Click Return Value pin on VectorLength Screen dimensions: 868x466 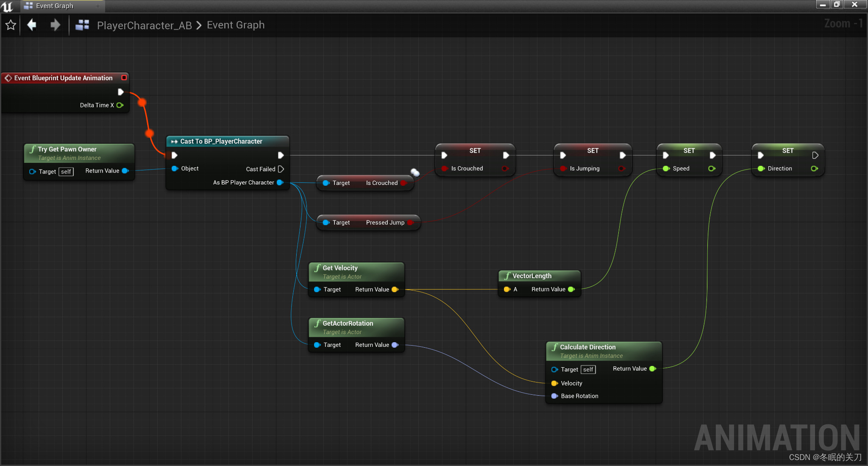pos(571,290)
